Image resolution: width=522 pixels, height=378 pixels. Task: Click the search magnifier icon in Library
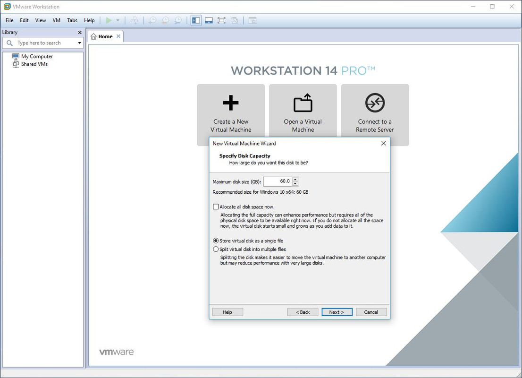(9, 43)
